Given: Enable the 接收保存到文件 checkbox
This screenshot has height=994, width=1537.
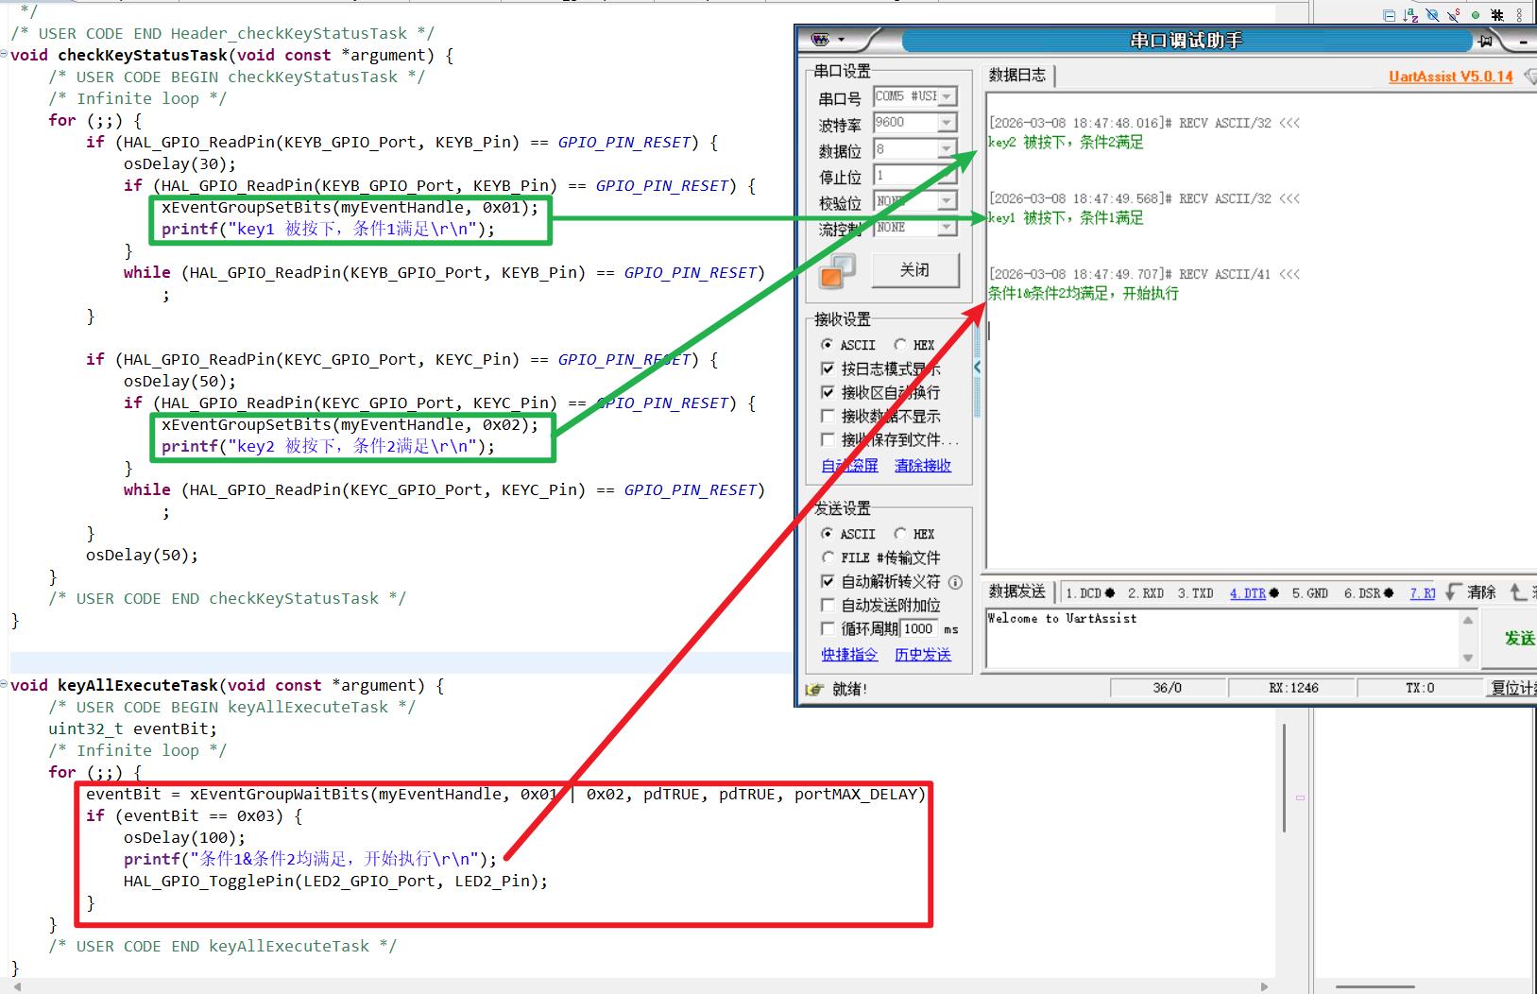Looking at the screenshot, I should 828,439.
